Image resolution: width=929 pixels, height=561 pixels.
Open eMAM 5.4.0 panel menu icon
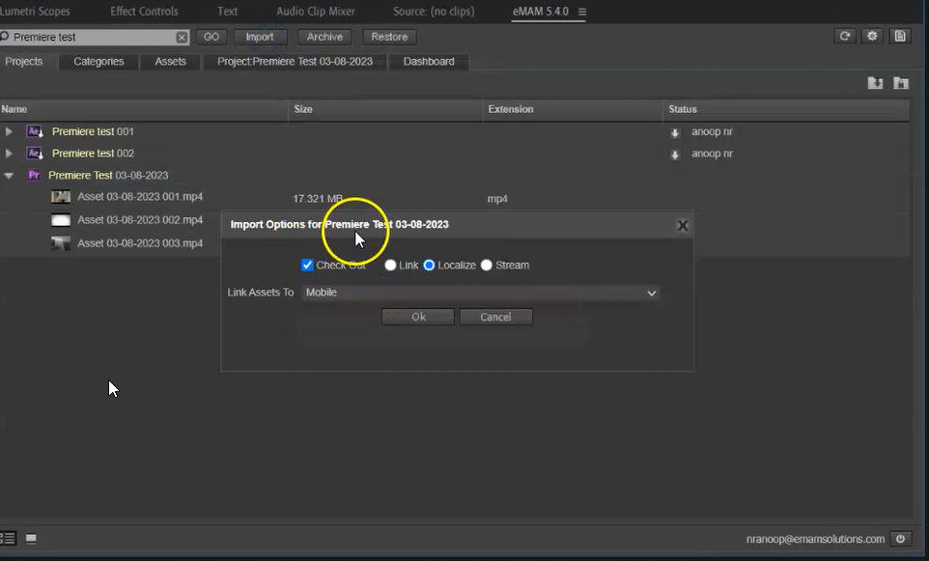(581, 12)
